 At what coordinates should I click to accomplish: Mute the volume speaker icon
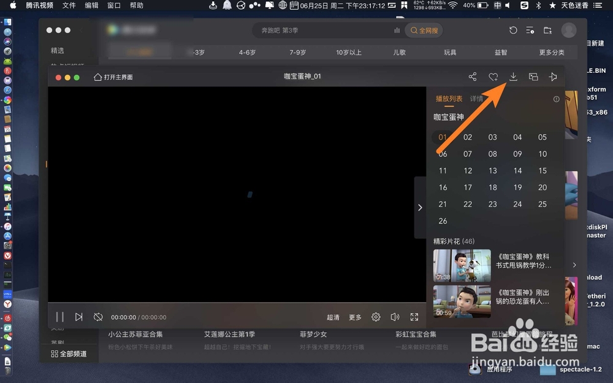(x=395, y=317)
